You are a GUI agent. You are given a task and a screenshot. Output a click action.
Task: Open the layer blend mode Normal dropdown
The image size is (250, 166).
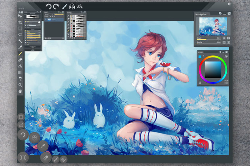tap(49, 14)
